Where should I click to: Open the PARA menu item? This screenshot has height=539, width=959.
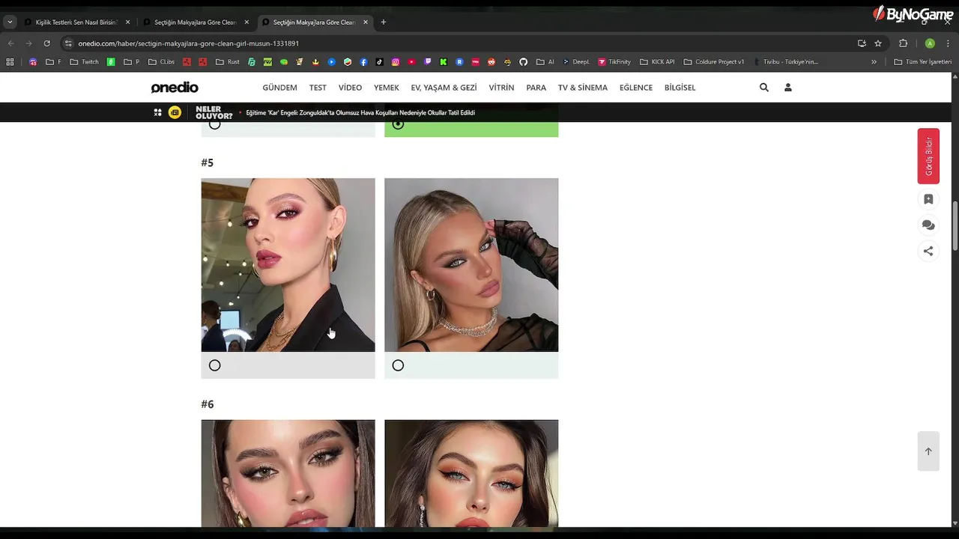(536, 88)
